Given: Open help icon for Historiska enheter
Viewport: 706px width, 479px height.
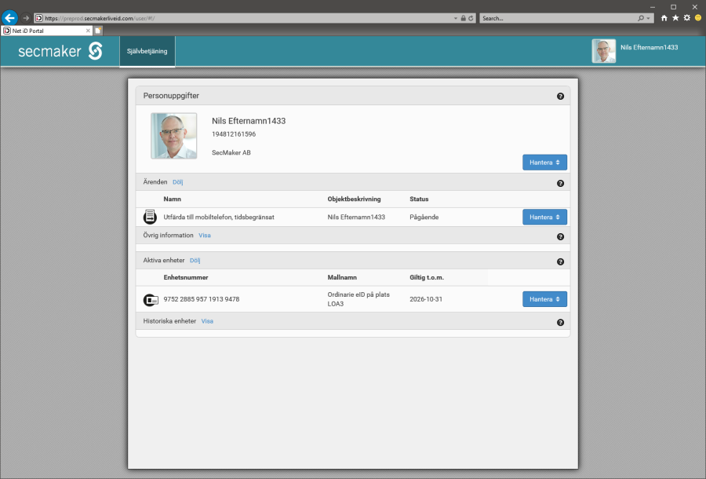Looking at the screenshot, I should [x=560, y=322].
